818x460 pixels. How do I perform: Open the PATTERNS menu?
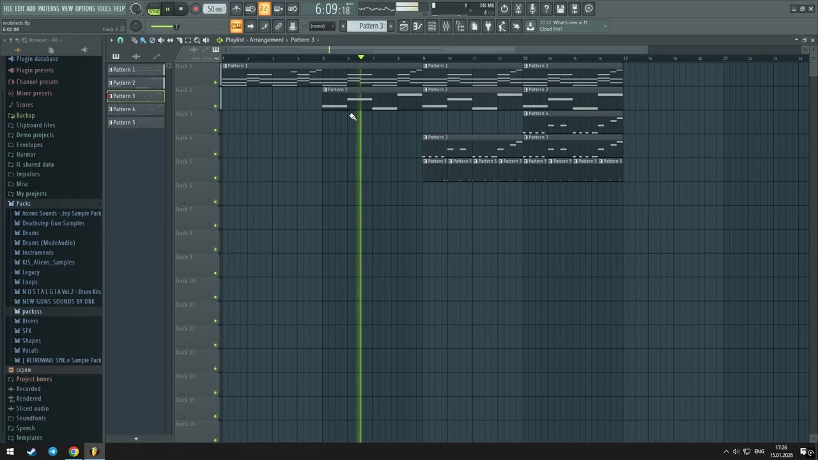tap(49, 8)
